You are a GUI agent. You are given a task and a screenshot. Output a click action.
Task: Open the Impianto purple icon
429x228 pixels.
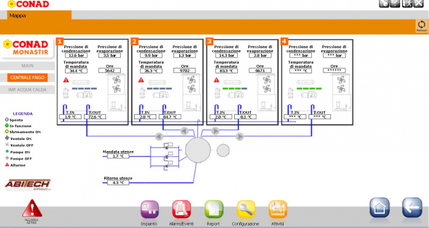[150, 210]
